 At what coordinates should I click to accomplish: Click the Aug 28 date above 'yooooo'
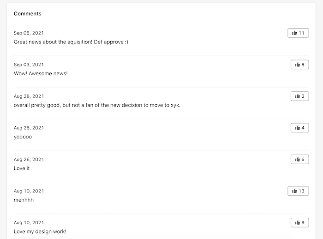29,128
